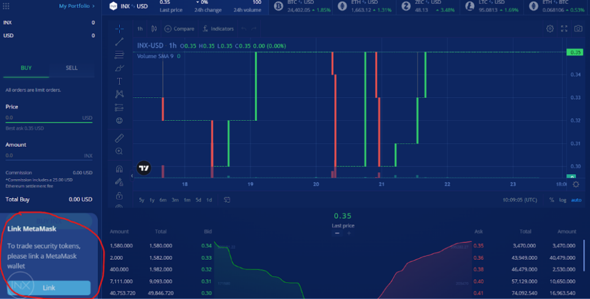The width and height of the screenshot is (590, 299).
Task: Select the Fibonacci retracement lines tool
Action: pyautogui.click(x=119, y=55)
